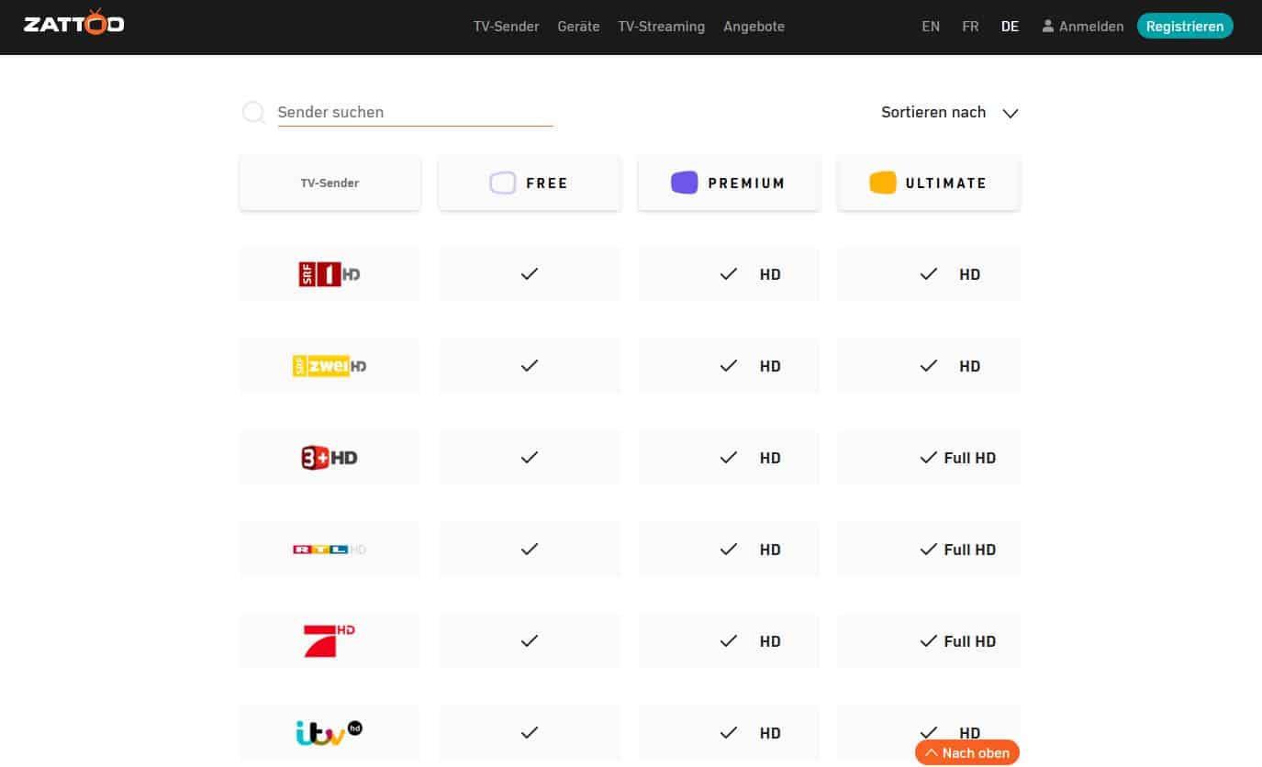Choose the RTL HD channel logo

click(329, 549)
